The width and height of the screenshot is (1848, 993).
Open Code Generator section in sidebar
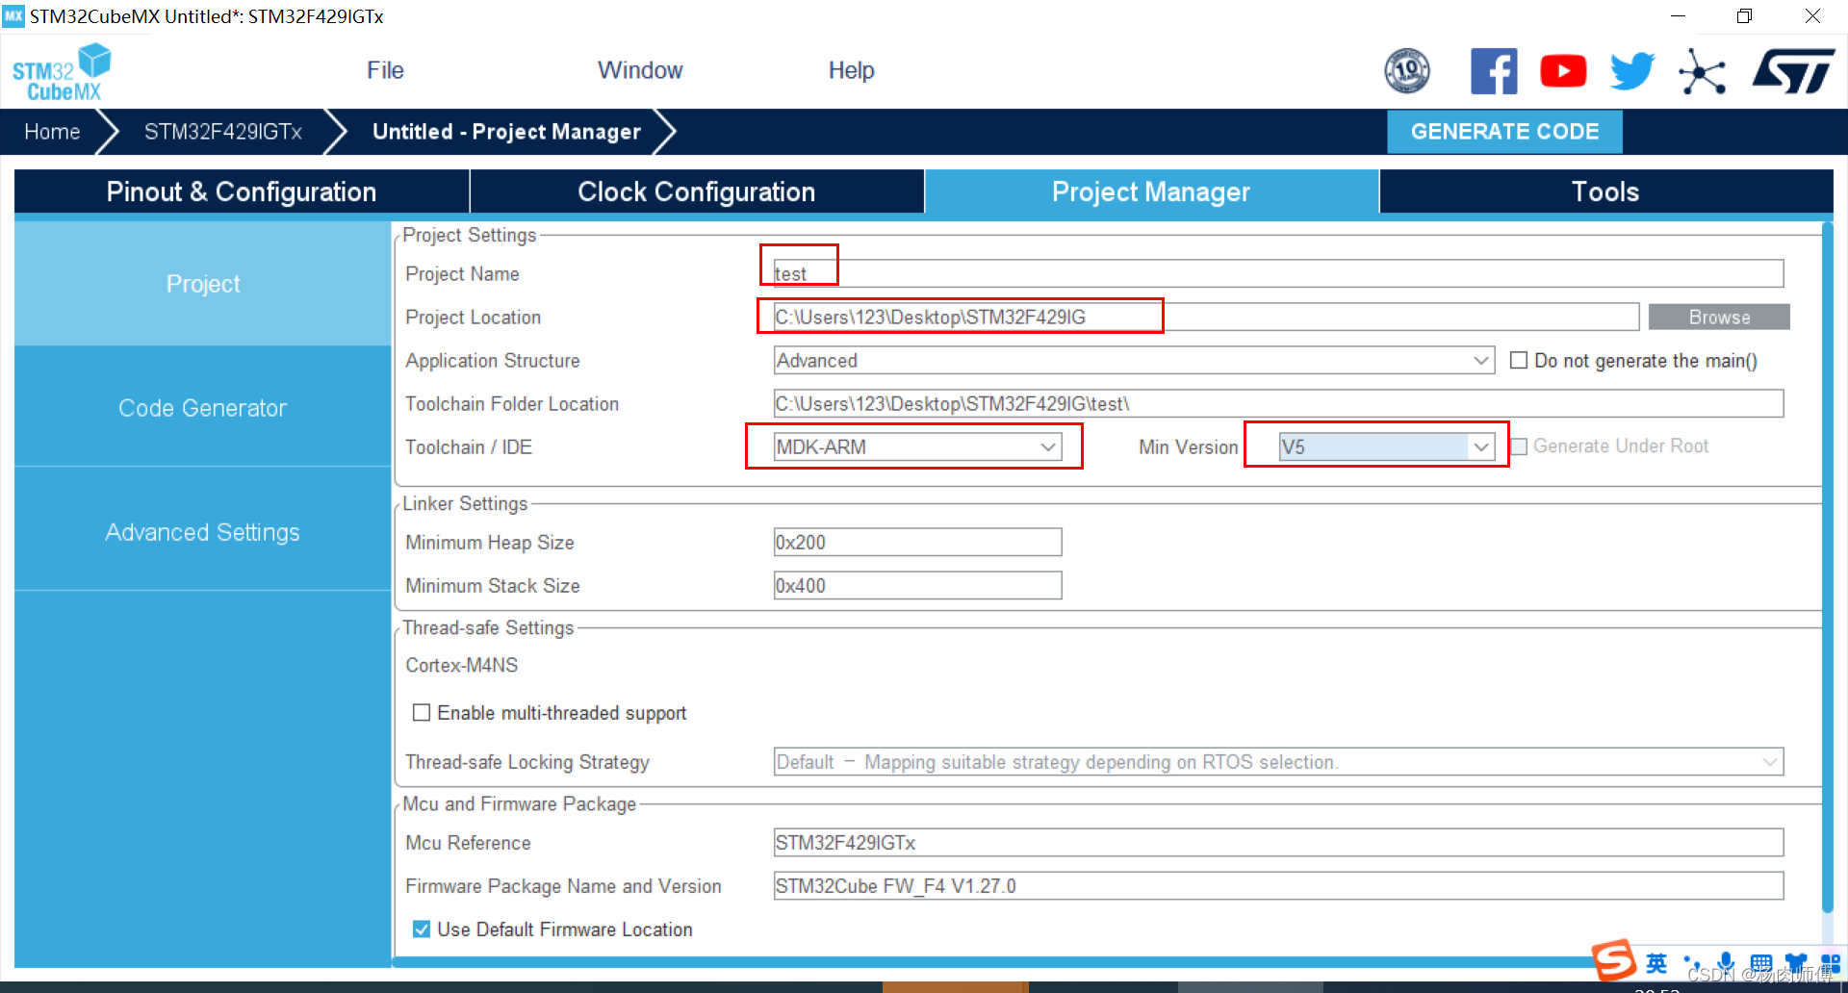[x=203, y=408]
